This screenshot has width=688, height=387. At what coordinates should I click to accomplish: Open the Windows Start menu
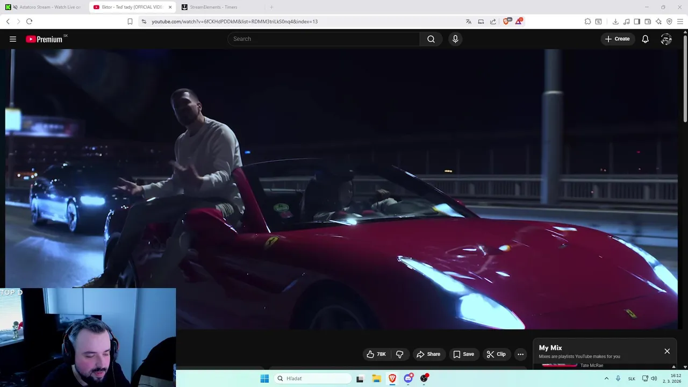pos(264,378)
